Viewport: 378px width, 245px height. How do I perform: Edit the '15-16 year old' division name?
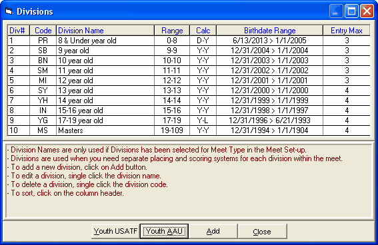point(105,111)
